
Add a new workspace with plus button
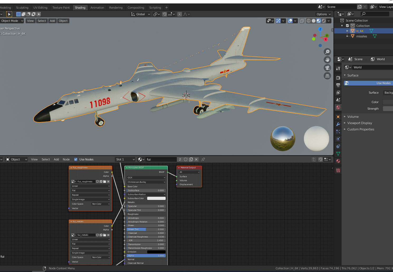coord(166,8)
